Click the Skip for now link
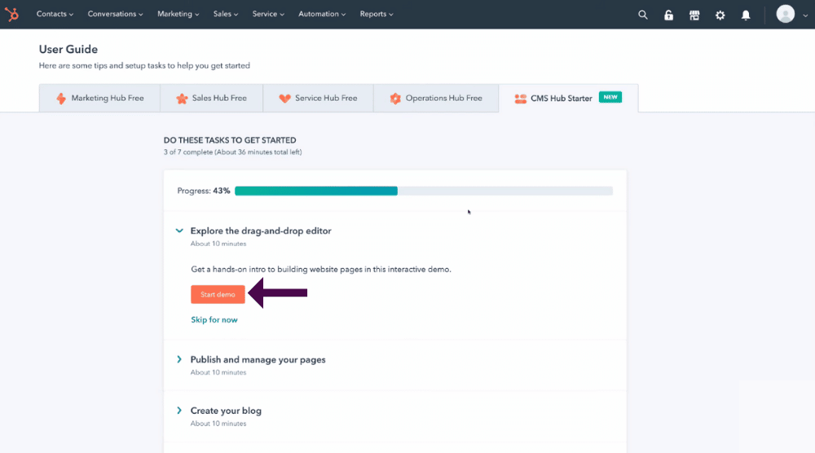The image size is (815, 453). click(x=214, y=320)
